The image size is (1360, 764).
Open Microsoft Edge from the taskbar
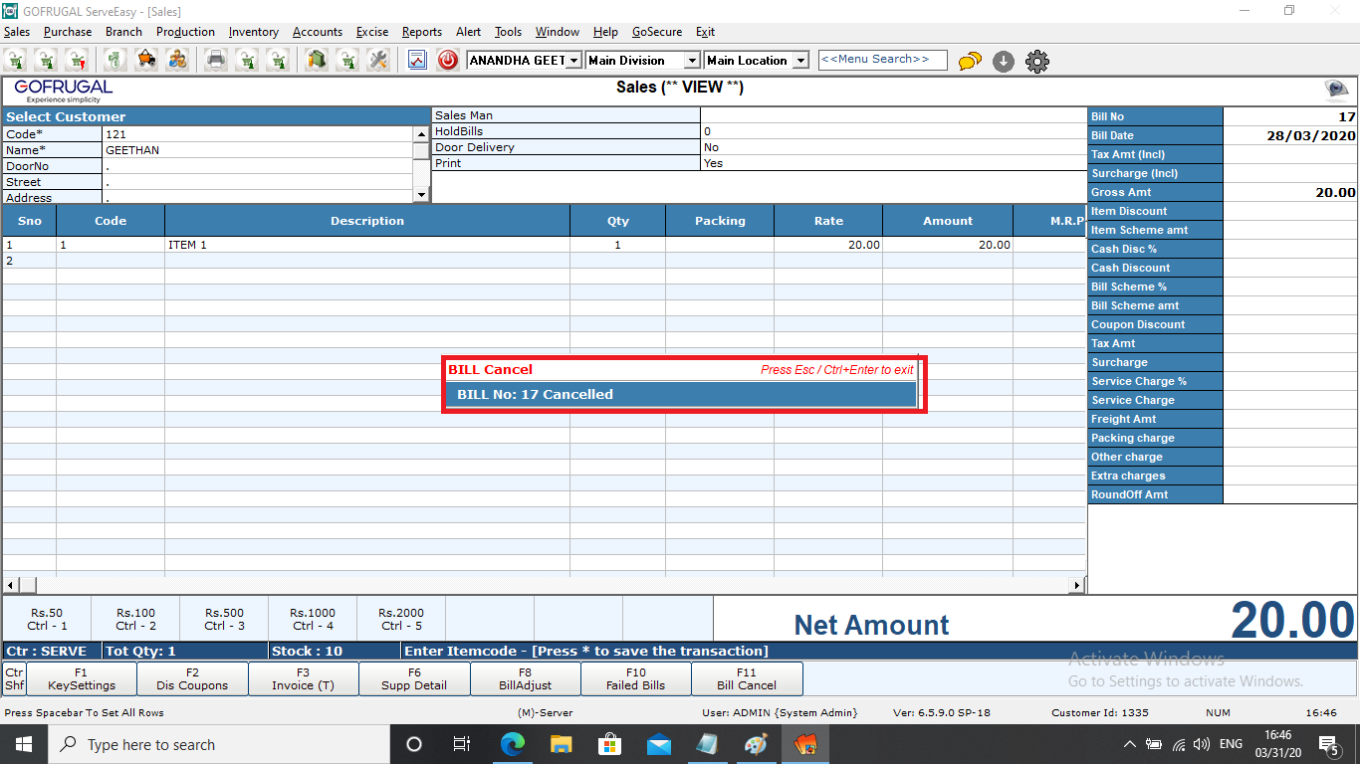click(x=512, y=744)
